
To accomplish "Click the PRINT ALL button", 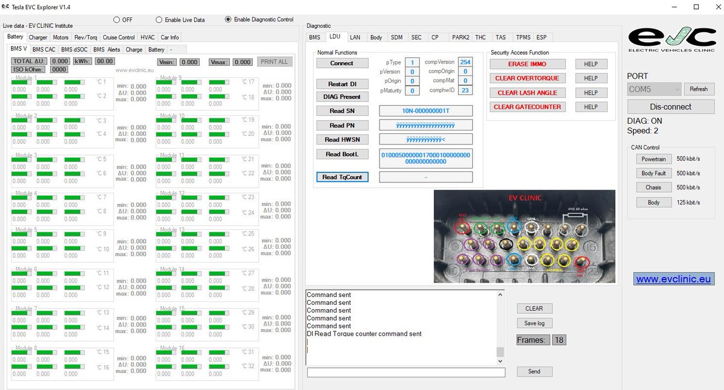I will 275,62.
